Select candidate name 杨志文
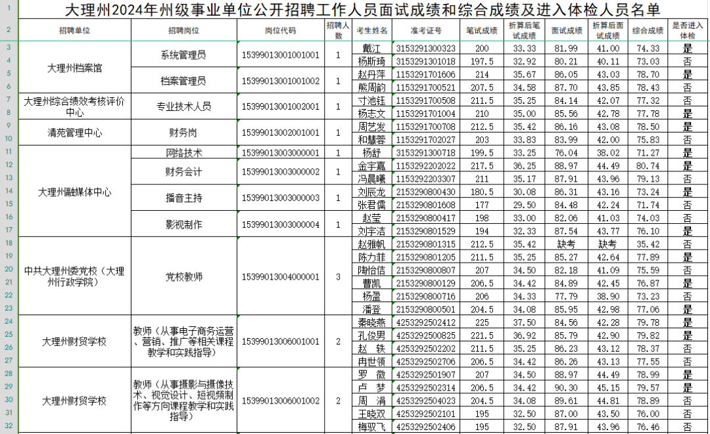Image resolution: width=710 pixels, height=434 pixels. 371,114
